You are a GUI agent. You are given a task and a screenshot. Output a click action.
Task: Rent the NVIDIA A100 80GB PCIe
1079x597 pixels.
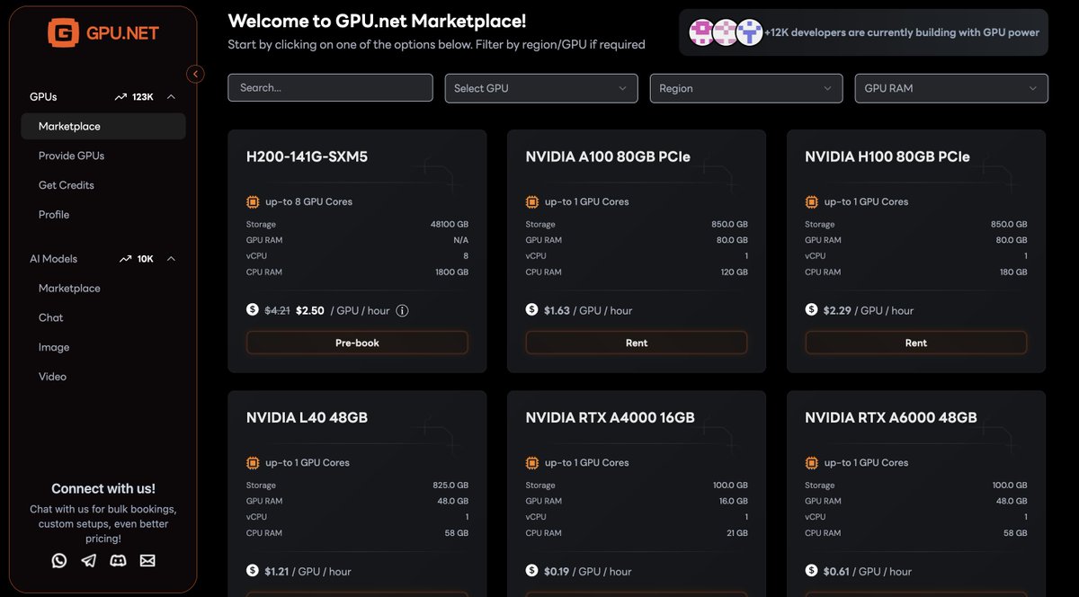[637, 343]
